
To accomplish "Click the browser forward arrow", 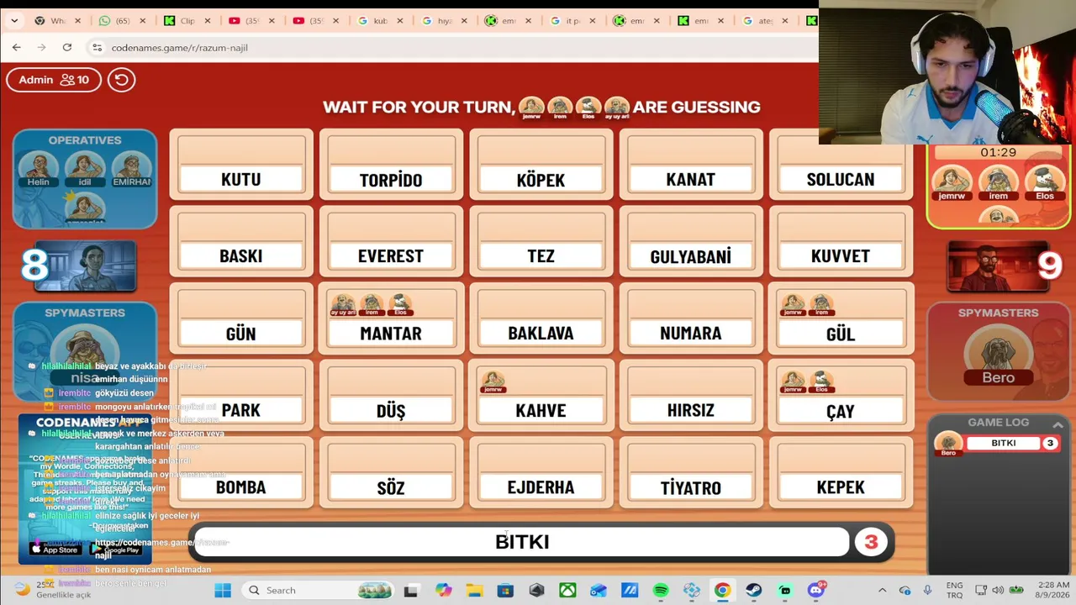I will (41, 48).
